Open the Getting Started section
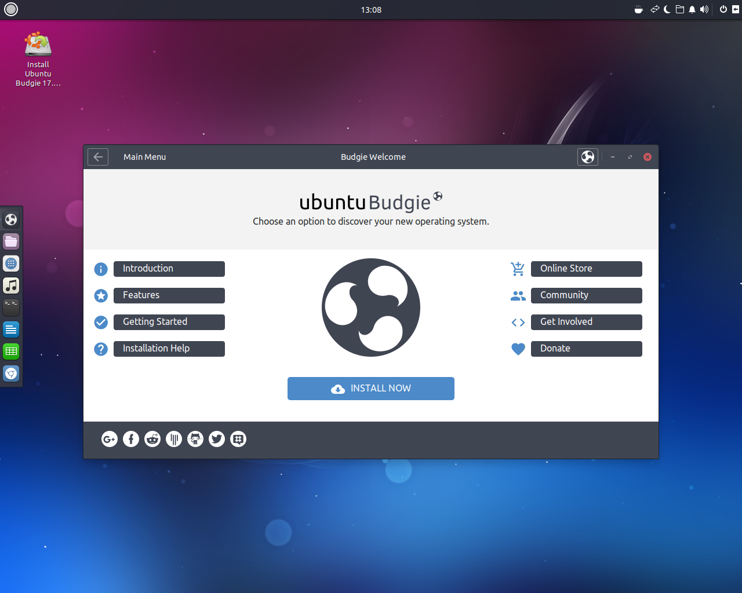Viewport: 742px width, 593px height. 169,322
